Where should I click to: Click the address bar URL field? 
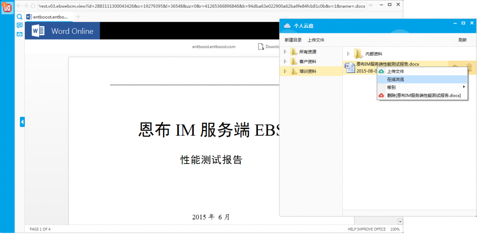point(202,6)
